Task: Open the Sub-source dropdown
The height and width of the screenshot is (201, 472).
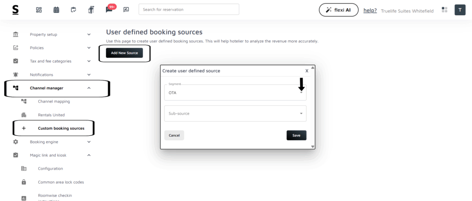Action: (x=235, y=113)
